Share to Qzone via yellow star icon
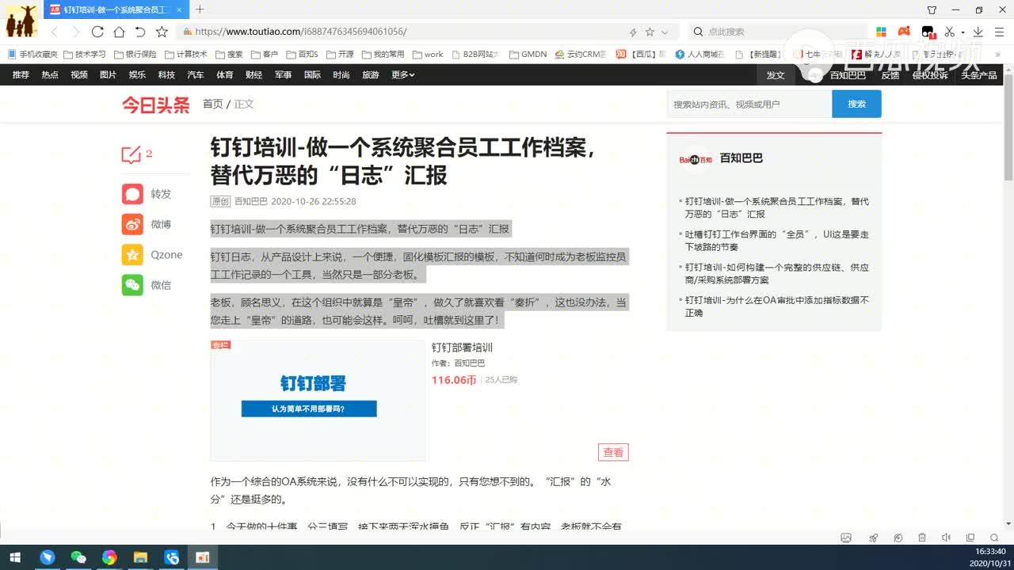The width and height of the screenshot is (1014, 570). [x=132, y=254]
